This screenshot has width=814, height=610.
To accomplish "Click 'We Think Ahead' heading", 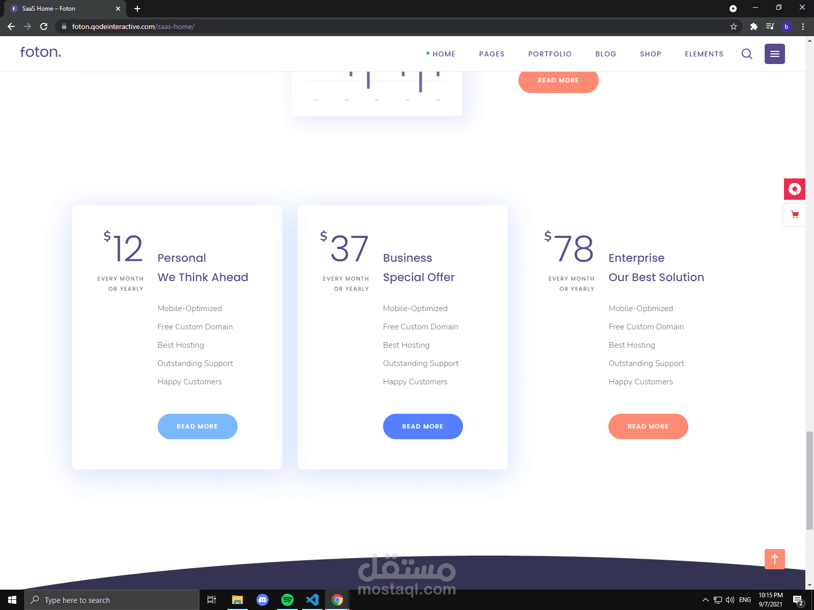I will coord(203,278).
